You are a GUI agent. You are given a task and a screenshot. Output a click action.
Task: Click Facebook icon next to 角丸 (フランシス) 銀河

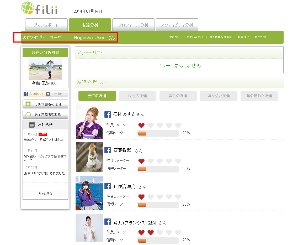coord(108,222)
